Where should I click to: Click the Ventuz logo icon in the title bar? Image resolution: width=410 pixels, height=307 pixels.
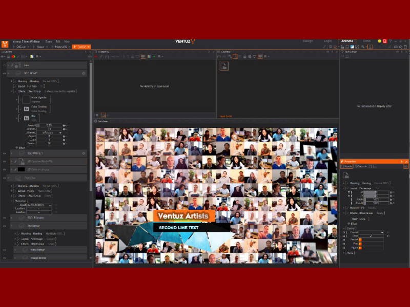tap(5, 43)
